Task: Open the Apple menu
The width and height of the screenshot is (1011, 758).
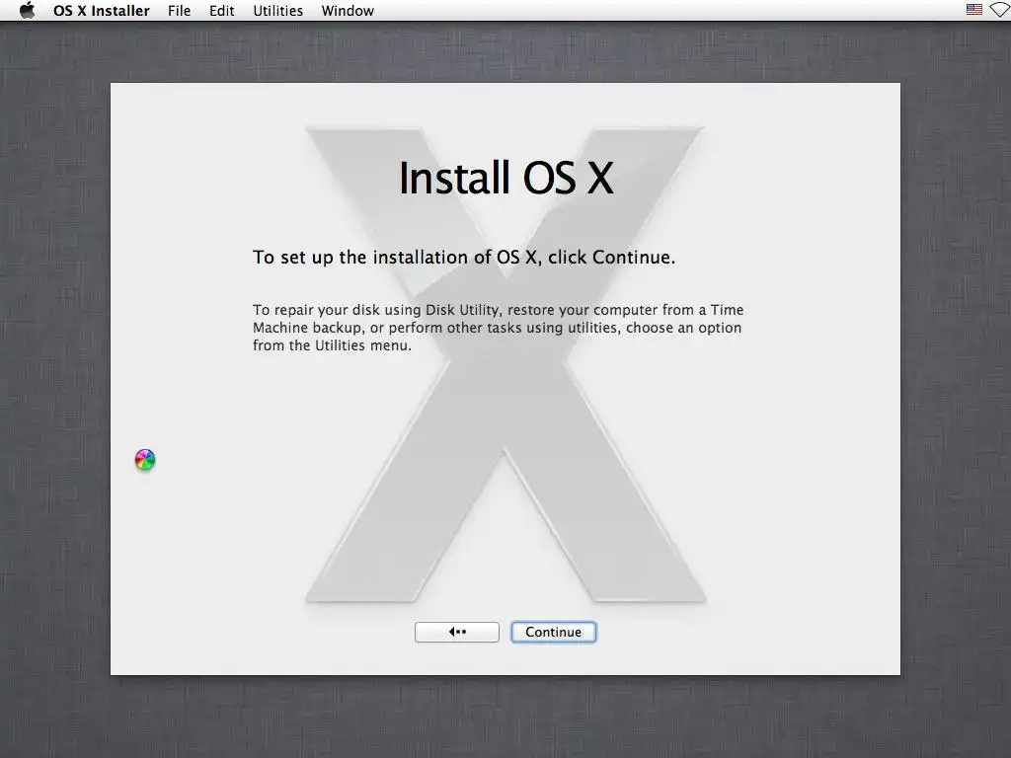Action: coord(27,10)
